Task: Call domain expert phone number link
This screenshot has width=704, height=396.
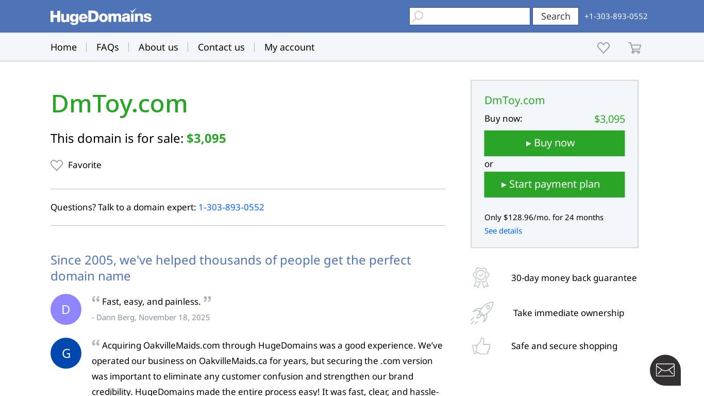Action: click(x=231, y=207)
